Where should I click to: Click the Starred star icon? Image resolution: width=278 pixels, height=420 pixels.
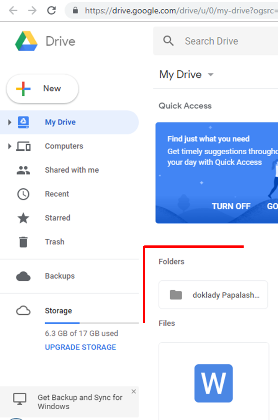tap(23, 218)
